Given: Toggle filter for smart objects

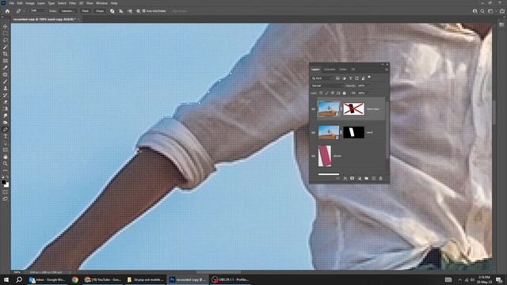Looking at the screenshot, I should (363, 78).
